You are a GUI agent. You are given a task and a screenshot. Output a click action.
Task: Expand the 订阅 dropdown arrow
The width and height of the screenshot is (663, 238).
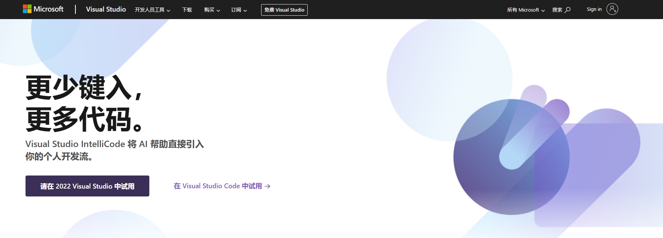[245, 10]
